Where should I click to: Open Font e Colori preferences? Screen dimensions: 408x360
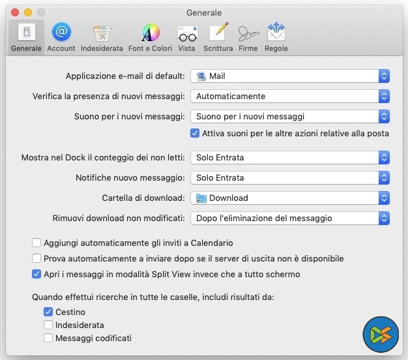(x=151, y=37)
